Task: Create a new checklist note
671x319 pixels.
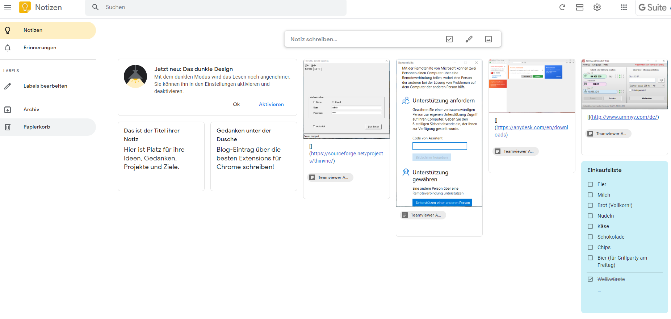Action: coord(449,39)
